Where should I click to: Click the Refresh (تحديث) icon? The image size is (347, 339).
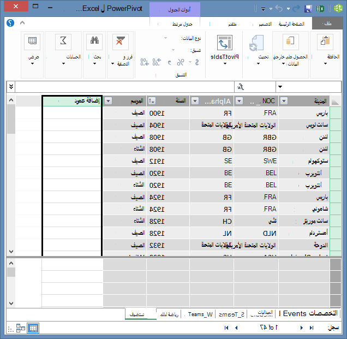(257, 43)
